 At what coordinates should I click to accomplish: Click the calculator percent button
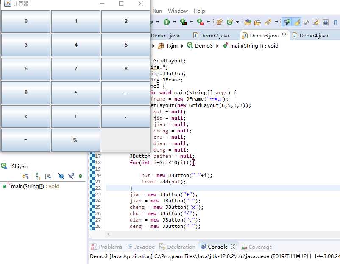(x=76, y=140)
